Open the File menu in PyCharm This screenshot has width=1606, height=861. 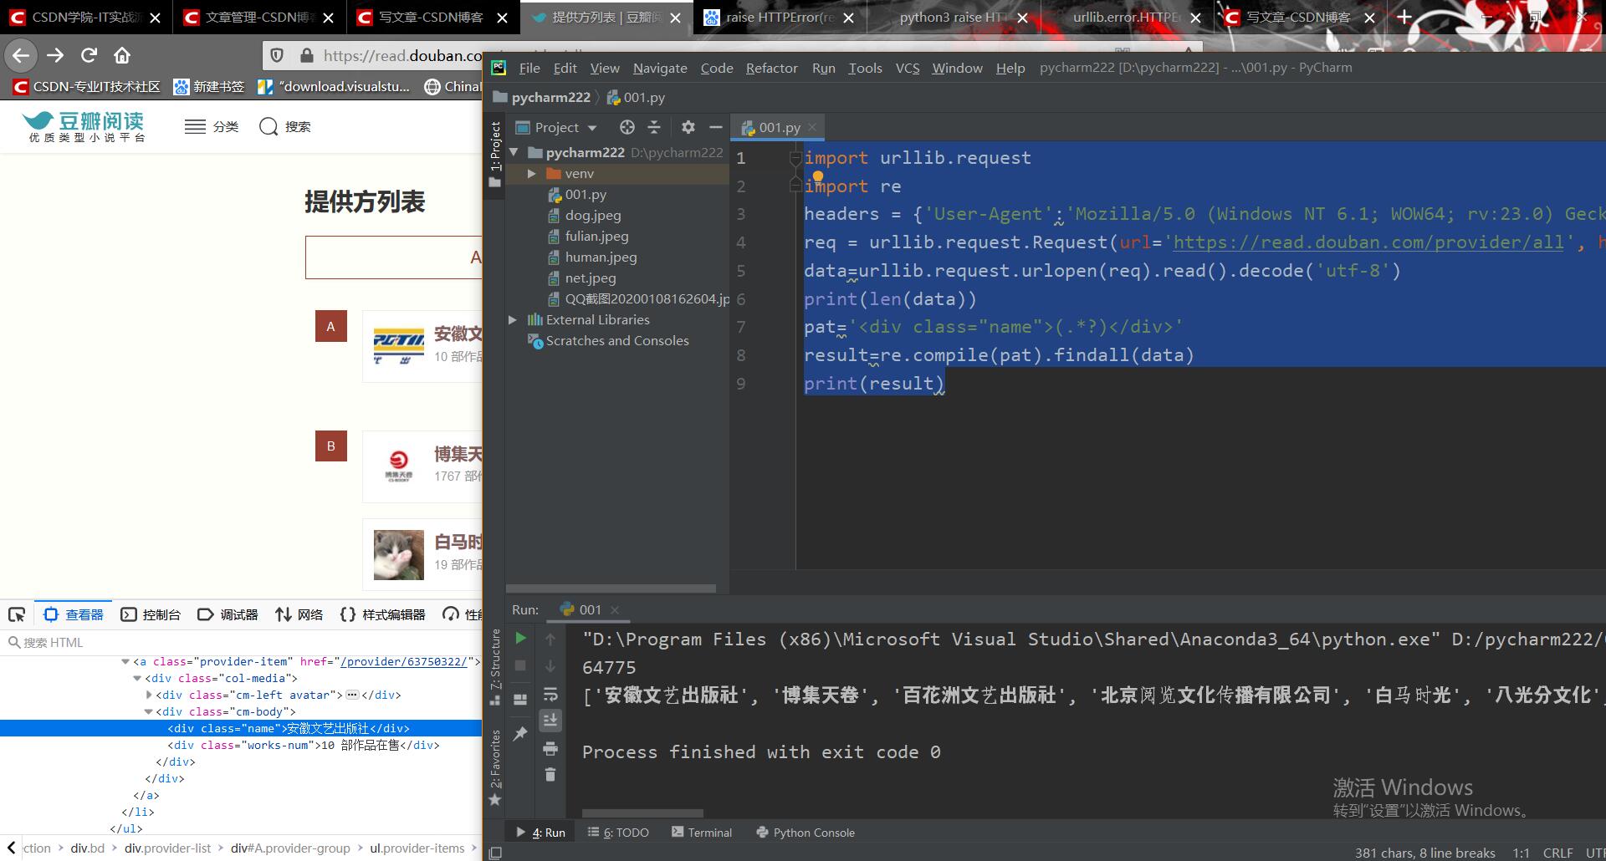pos(529,68)
